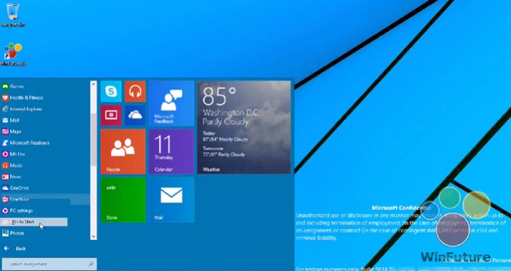Open the Weather tile showing 85°
The height and width of the screenshot is (271, 511).
[x=244, y=127]
